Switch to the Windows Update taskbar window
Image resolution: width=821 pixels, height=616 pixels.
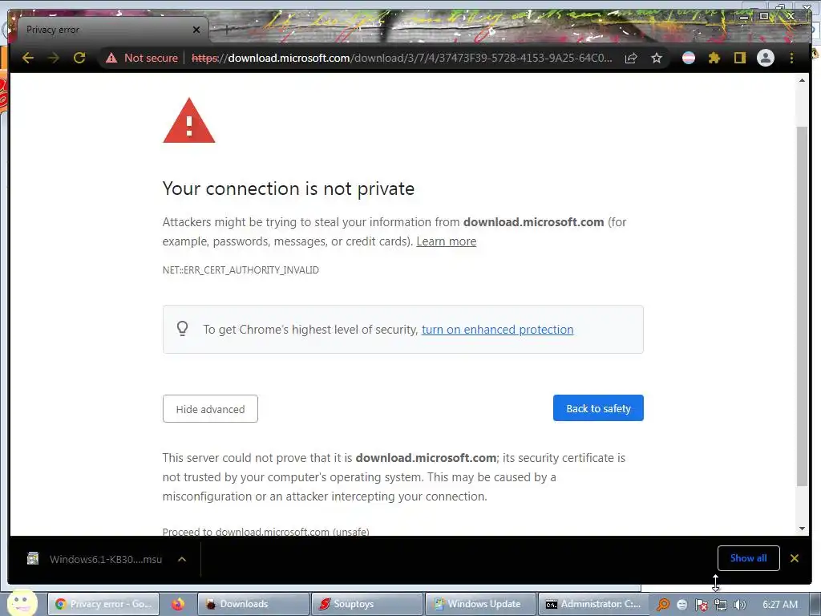[x=481, y=604]
